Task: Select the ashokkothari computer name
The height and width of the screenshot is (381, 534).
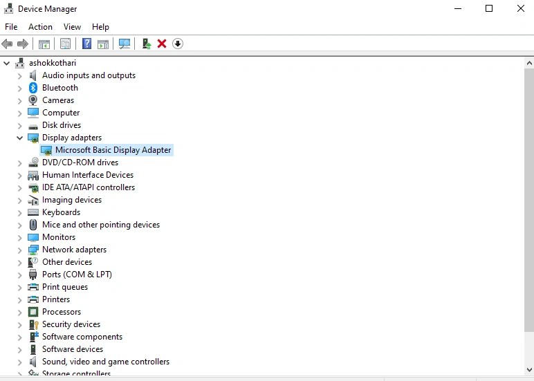Action: pyautogui.click(x=53, y=63)
